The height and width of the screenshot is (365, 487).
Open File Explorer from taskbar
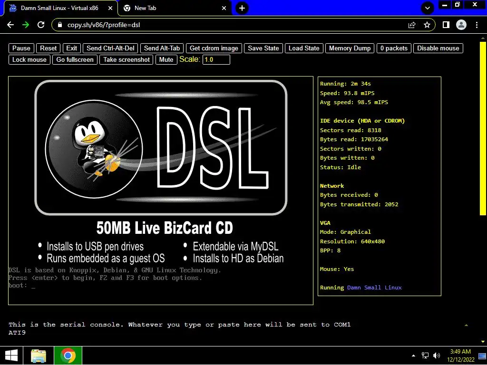(x=39, y=355)
